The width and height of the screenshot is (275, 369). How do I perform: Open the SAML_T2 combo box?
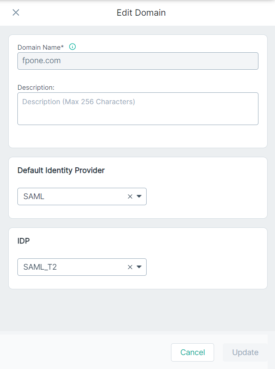(x=82, y=267)
